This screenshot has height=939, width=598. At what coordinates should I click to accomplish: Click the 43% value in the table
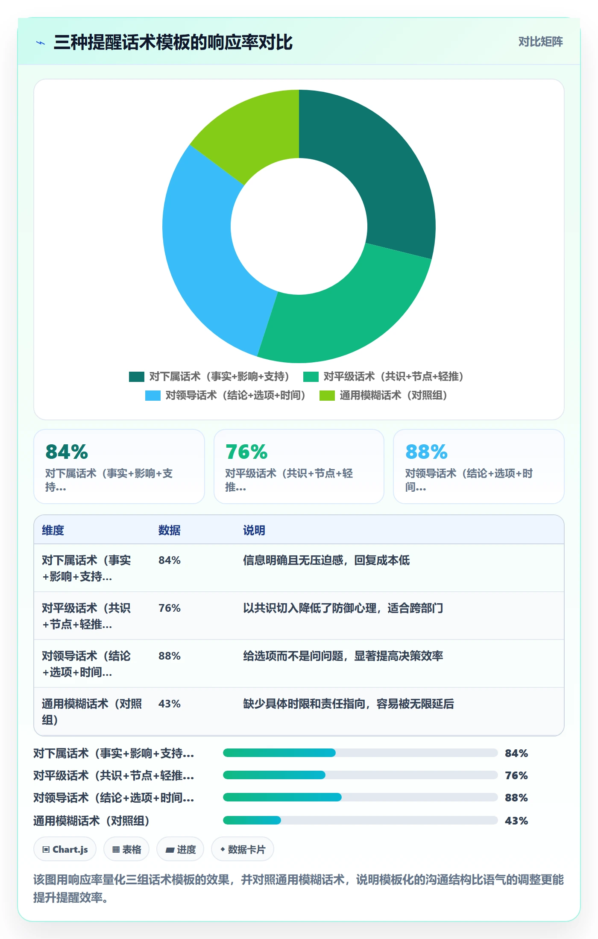pos(170,704)
